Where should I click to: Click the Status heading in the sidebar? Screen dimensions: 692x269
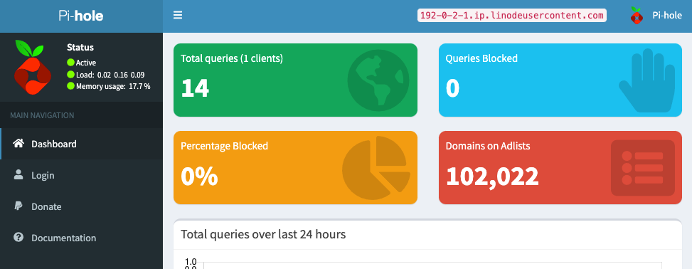(80, 47)
